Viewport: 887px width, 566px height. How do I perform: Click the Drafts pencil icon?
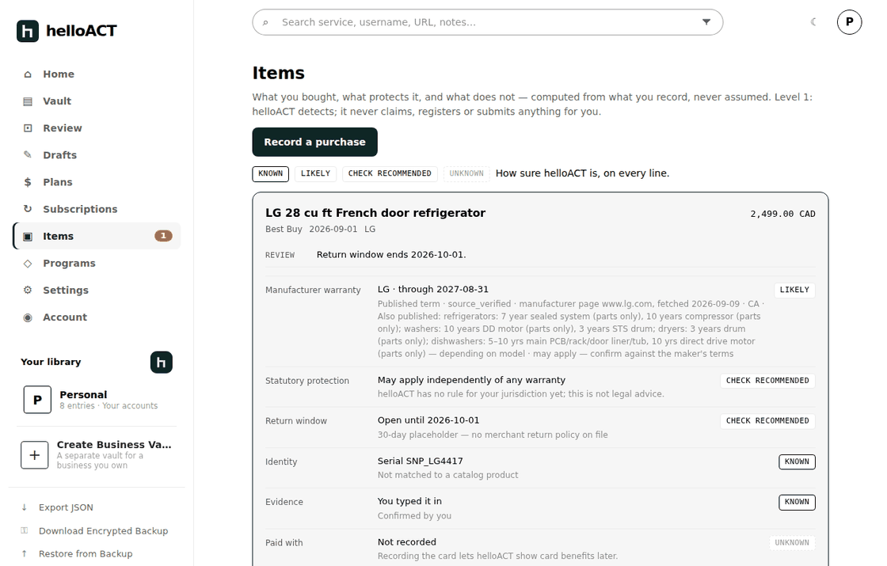pyautogui.click(x=28, y=155)
